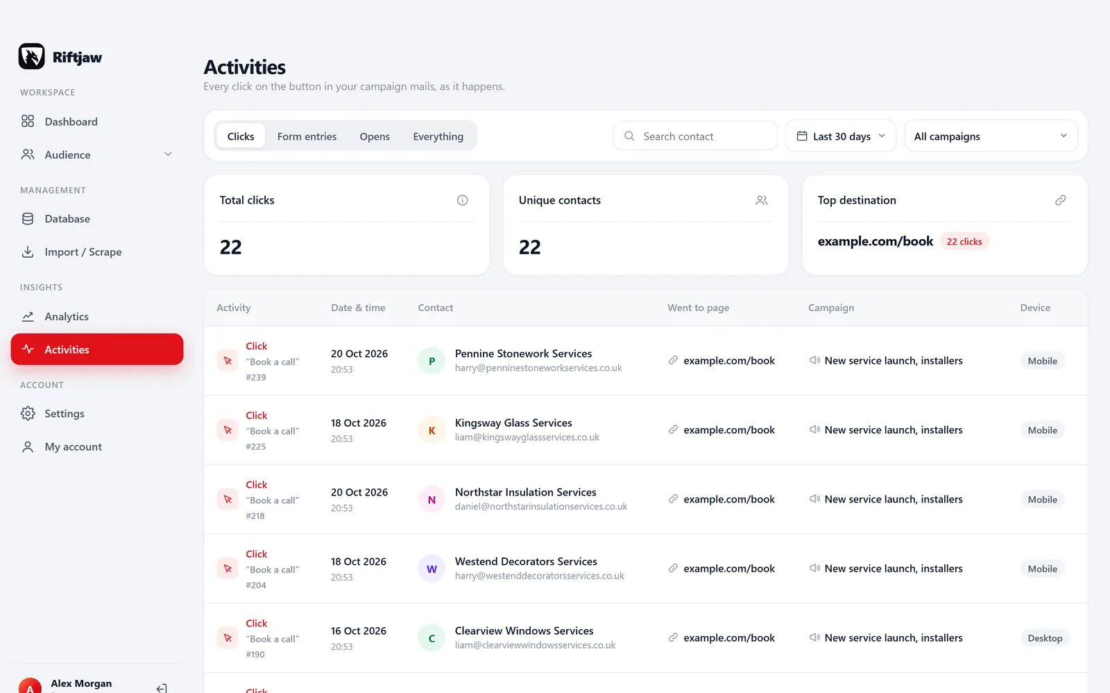Screen dimensions: 1110x693
Task: Select the active Activities sidebar item
Action: 97,349
